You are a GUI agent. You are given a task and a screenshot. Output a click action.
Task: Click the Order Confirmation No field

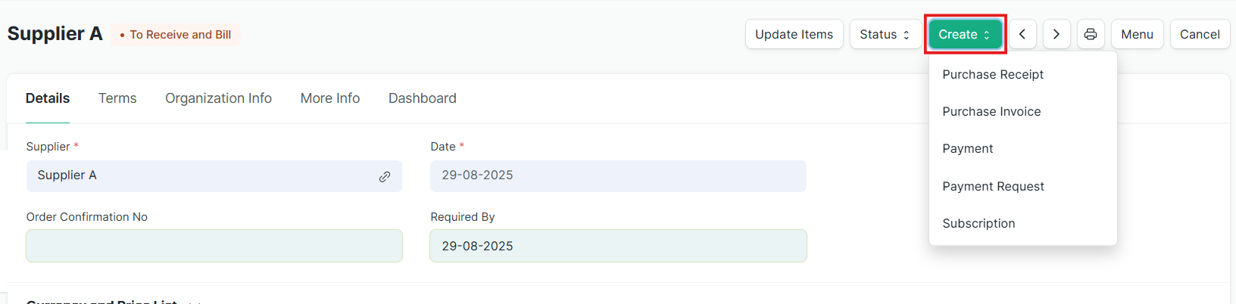click(x=214, y=246)
